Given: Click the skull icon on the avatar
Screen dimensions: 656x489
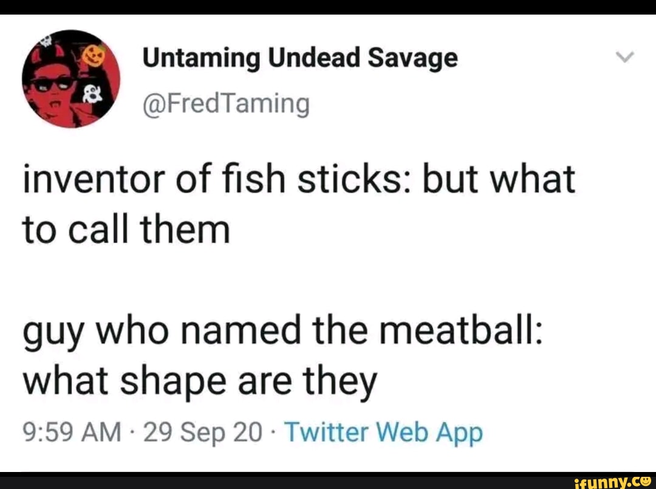Looking at the screenshot, I should pyautogui.click(x=46, y=42).
